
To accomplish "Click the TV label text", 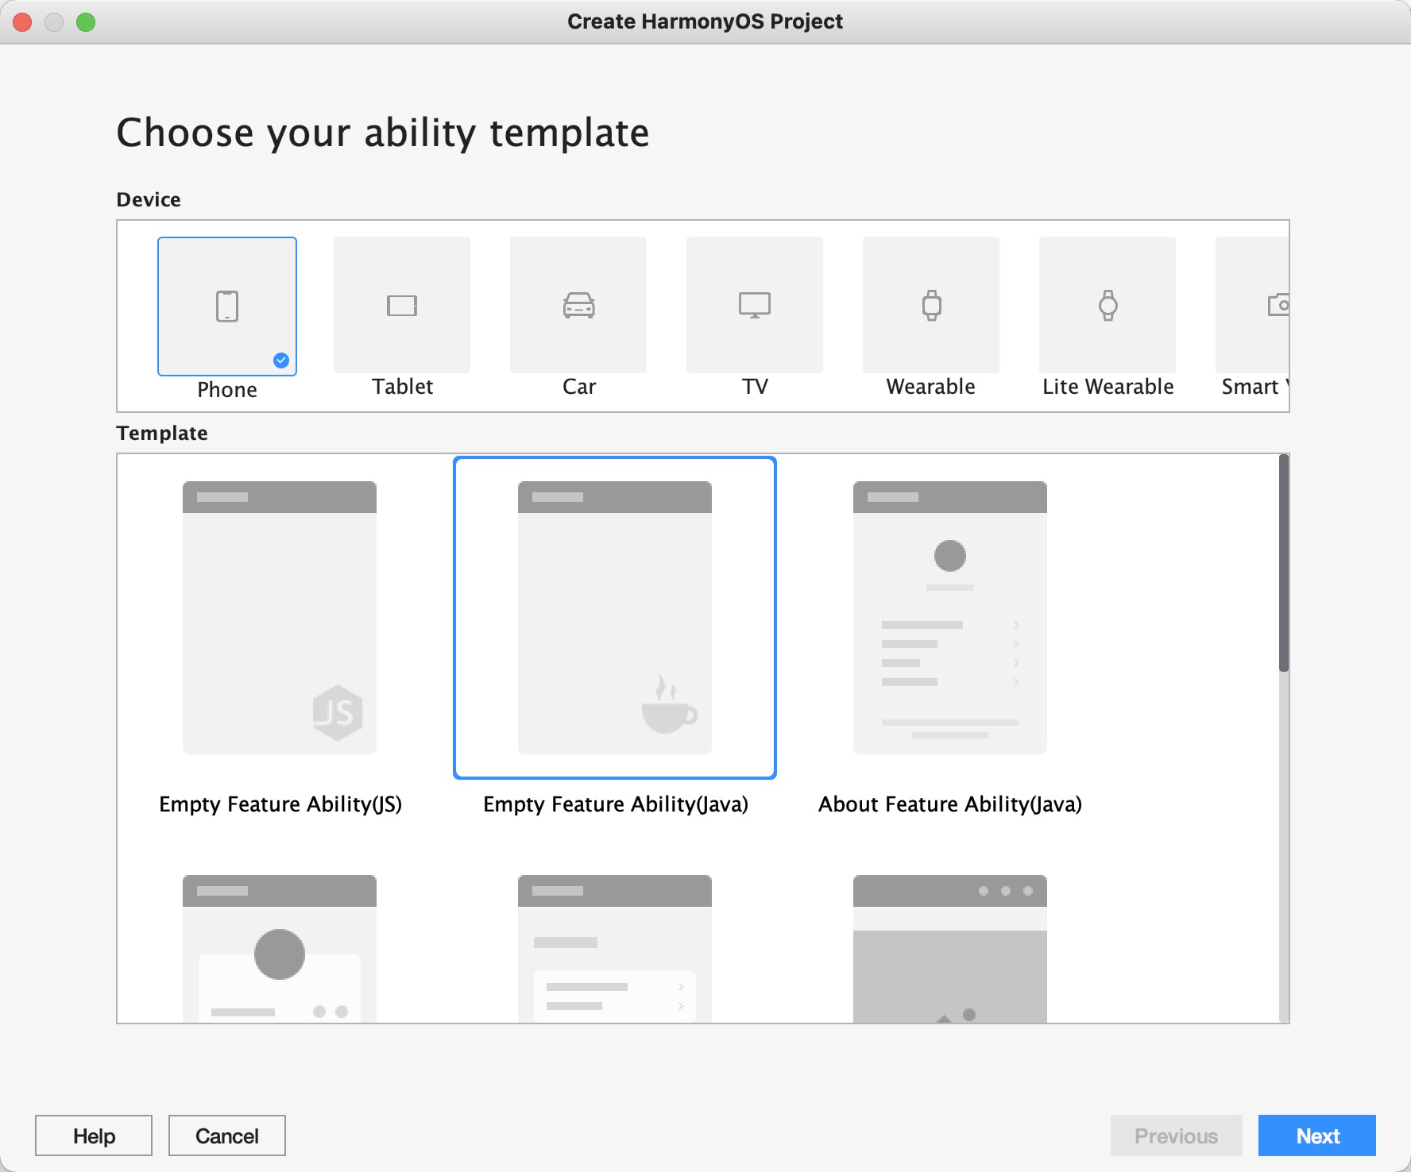I will [x=755, y=387].
